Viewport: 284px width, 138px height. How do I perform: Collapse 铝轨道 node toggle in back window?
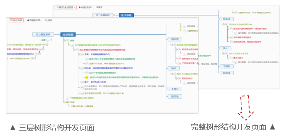tap(219, 19)
